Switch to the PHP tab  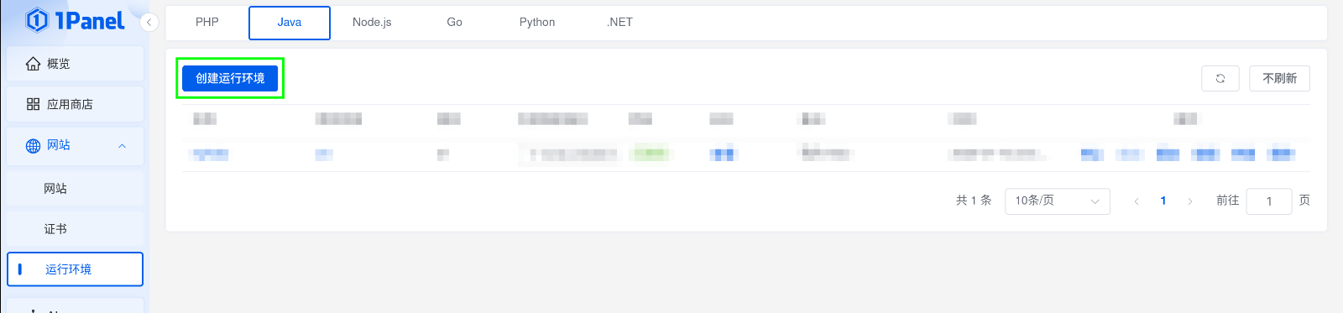(x=207, y=23)
